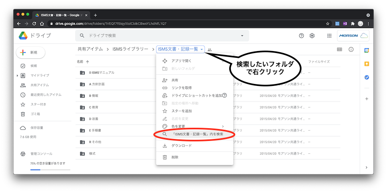Open the help question mark icon
Viewport: 387px width, 192px height.
[301, 36]
